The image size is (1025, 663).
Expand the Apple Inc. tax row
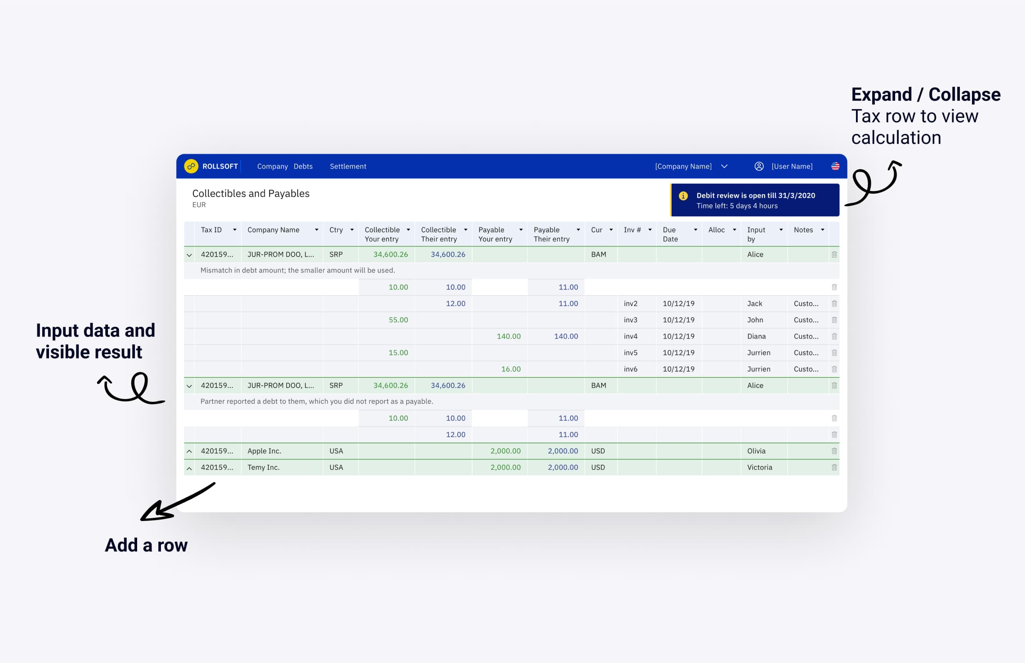(189, 451)
